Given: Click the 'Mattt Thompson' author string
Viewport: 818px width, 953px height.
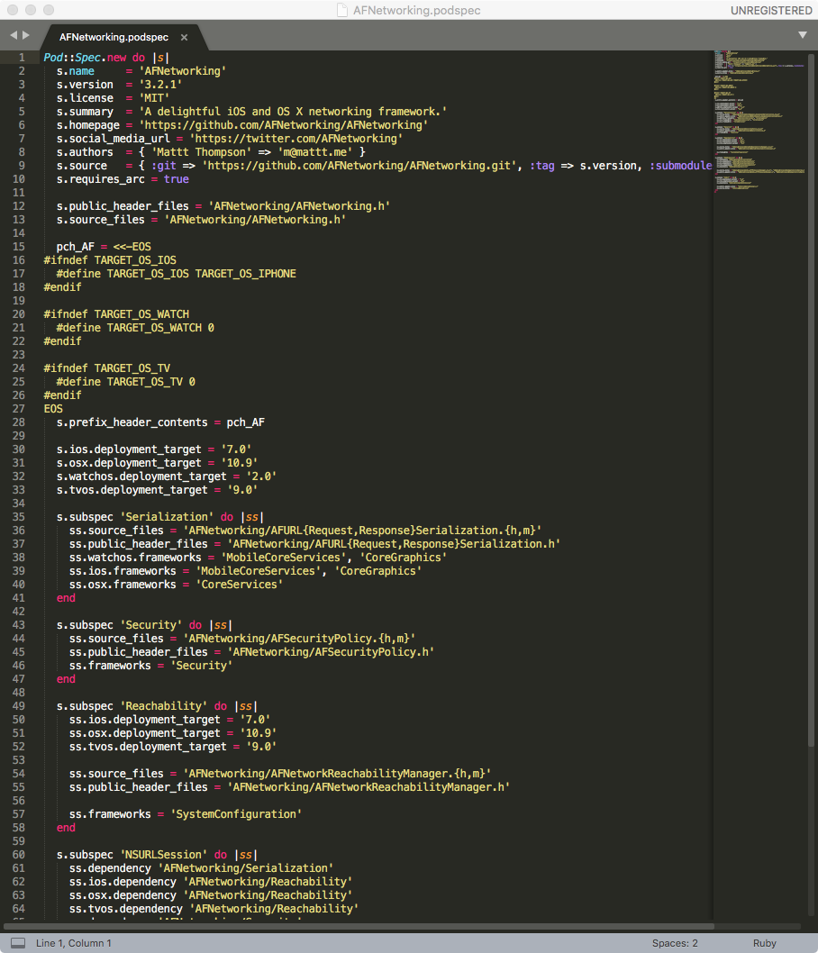Looking at the screenshot, I should (x=201, y=152).
